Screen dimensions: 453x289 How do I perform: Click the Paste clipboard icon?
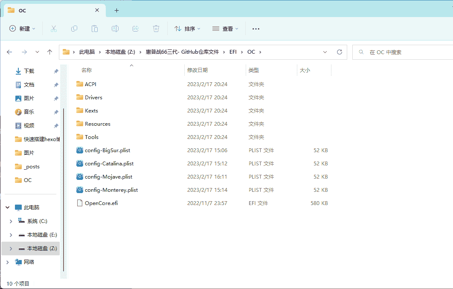coord(95,29)
